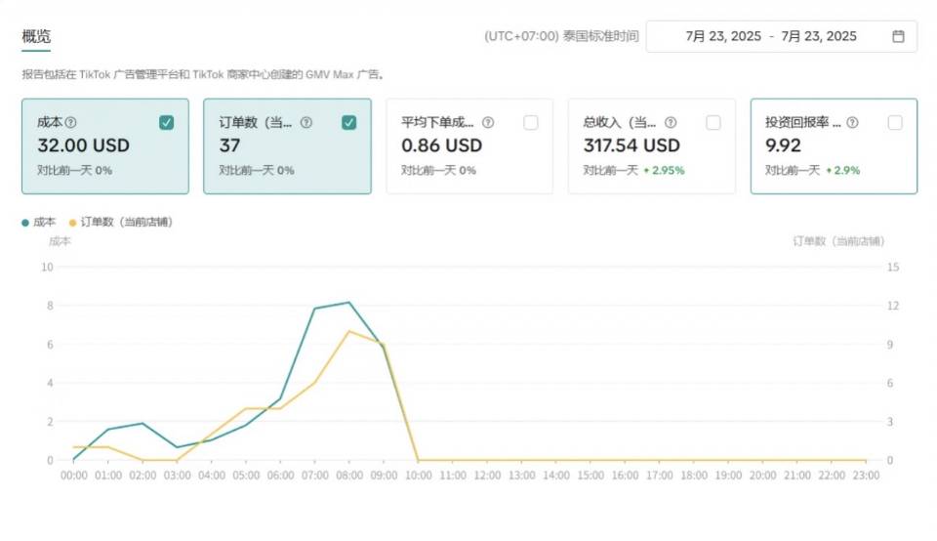Viewport: 937px width, 541px height.
Task: Click the 订单数（当前店铺）legend label
Action: coord(127,223)
